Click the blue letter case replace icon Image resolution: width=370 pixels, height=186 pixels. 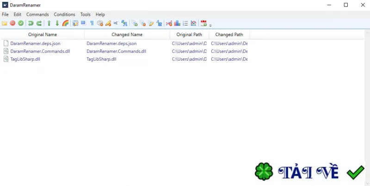(124, 23)
